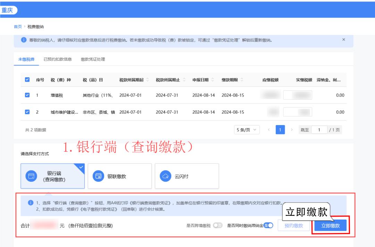This screenshot has width=375, height=247.
Task: Go to next page arrow
Action: [x=292, y=130]
